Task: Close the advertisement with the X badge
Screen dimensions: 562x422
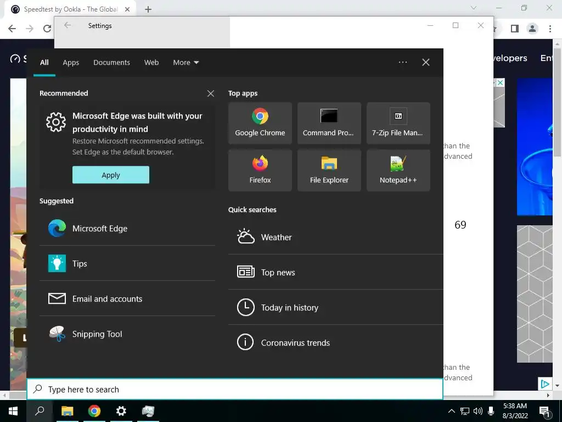Action: coord(501,82)
